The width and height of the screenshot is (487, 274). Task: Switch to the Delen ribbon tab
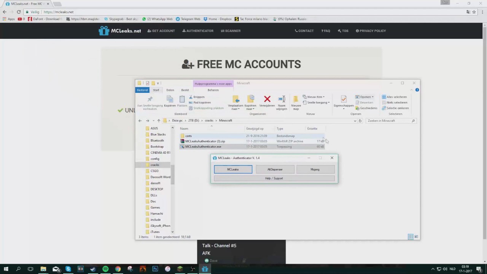pyautogui.click(x=170, y=90)
